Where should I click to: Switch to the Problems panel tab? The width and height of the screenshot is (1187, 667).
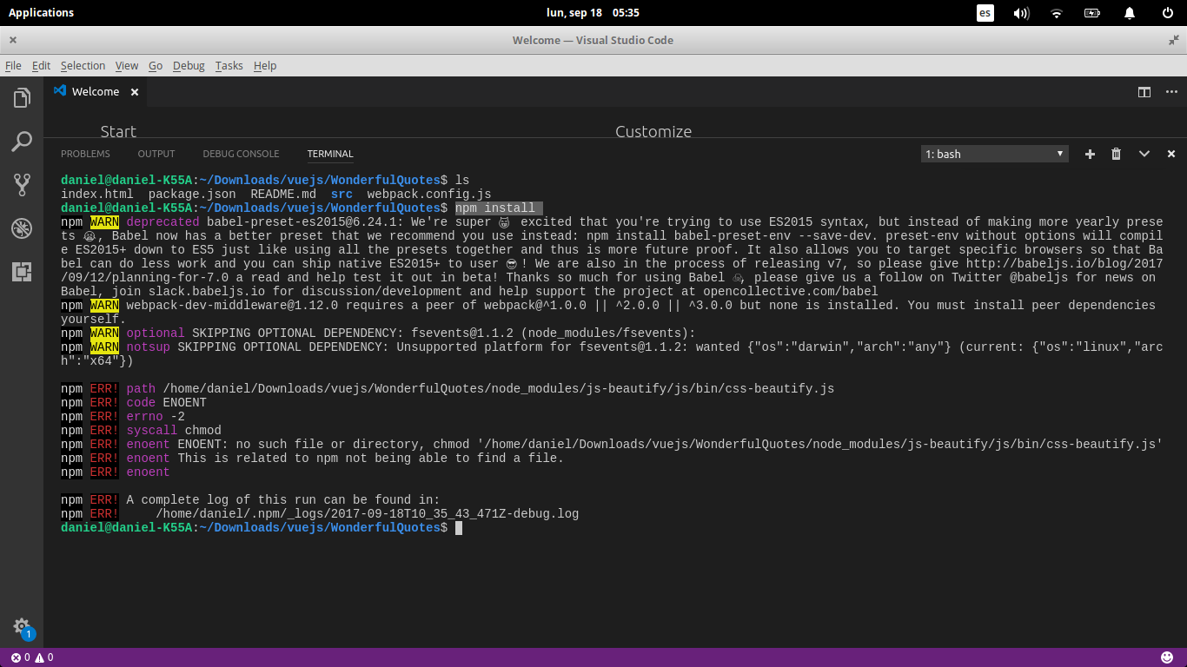click(85, 154)
